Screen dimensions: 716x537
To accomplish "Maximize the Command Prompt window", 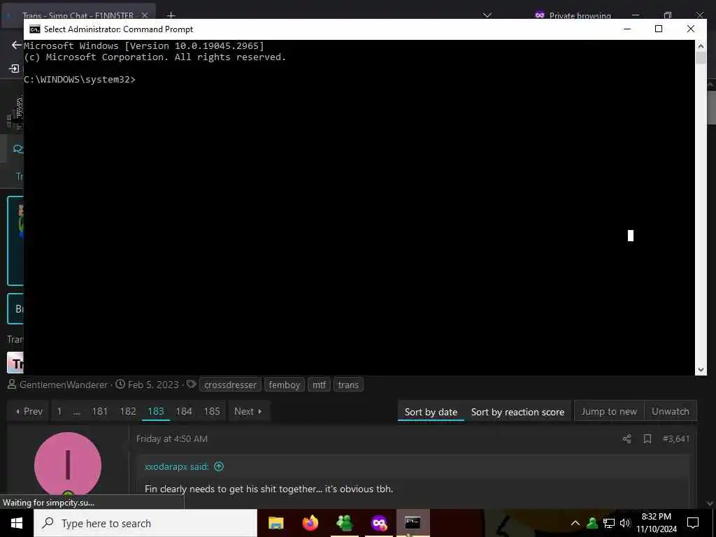I will 659,29.
